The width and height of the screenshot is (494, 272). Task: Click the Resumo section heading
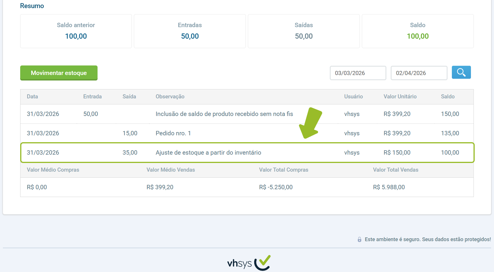pos(32,6)
